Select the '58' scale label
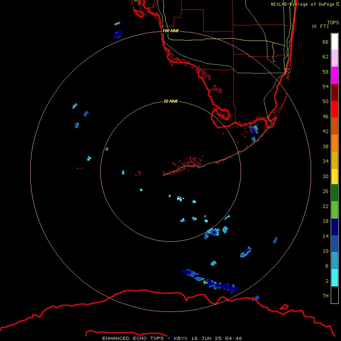This screenshot has height=341, width=341. pyautogui.click(x=325, y=72)
